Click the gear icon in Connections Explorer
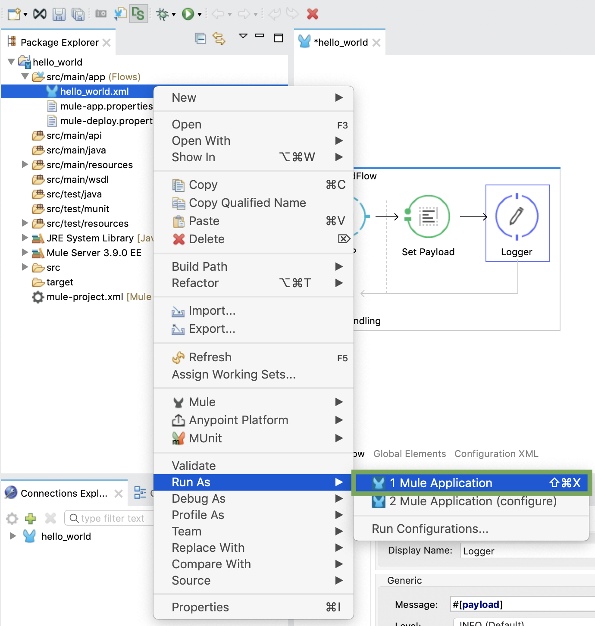 pyautogui.click(x=12, y=518)
